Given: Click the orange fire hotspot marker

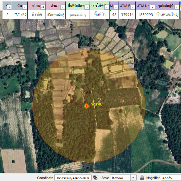Looking at the screenshot, I should tap(87, 106).
